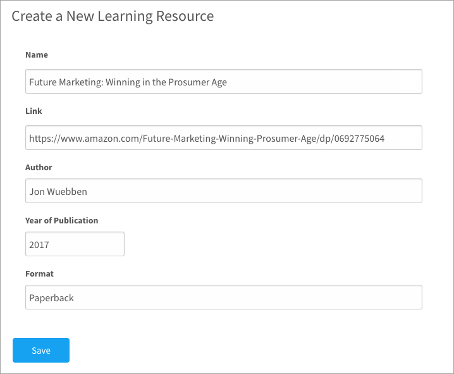Viewport: 454px width, 374px height.
Task: Place cursor on the word 'Winning' in Name
Action: [123, 82]
